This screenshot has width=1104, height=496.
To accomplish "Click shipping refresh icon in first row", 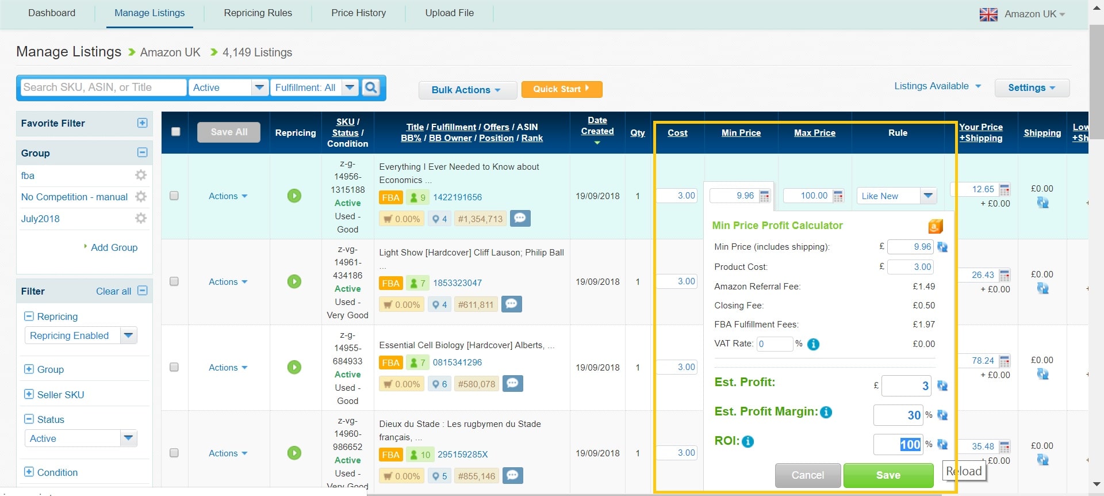I will [x=1042, y=203].
